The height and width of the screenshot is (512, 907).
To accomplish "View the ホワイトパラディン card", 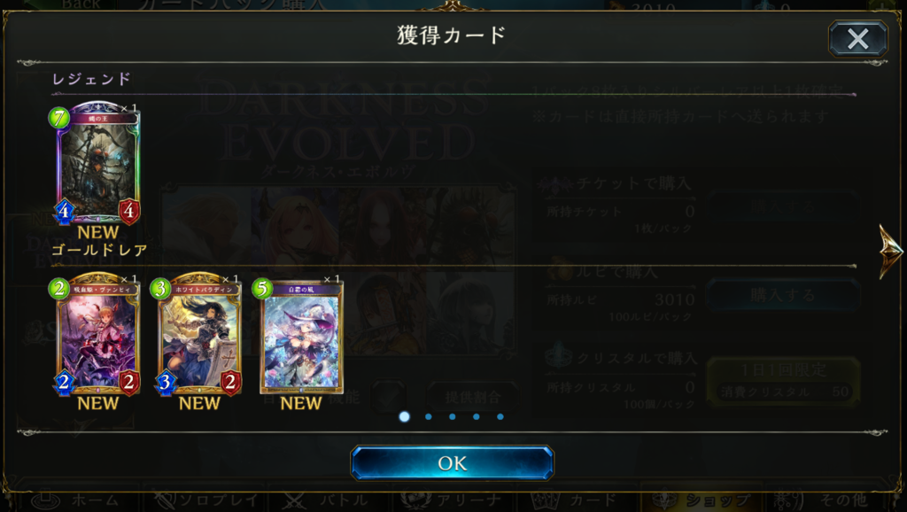I will [199, 334].
